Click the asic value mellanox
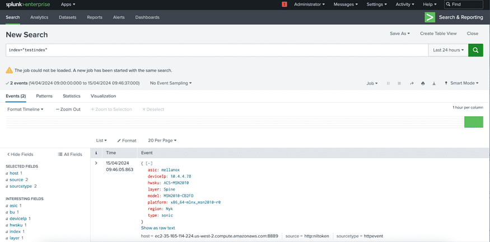 170,170
